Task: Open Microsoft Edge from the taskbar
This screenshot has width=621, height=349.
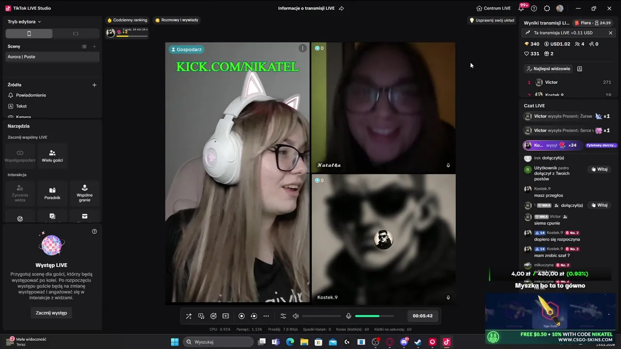Action: [x=290, y=342]
